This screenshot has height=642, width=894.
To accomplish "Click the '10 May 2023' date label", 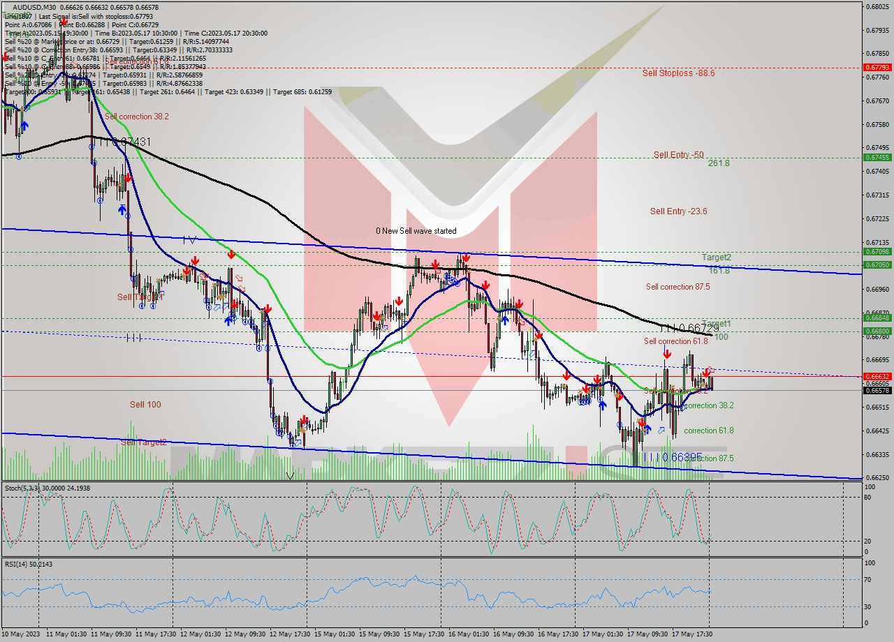I will tap(20, 634).
